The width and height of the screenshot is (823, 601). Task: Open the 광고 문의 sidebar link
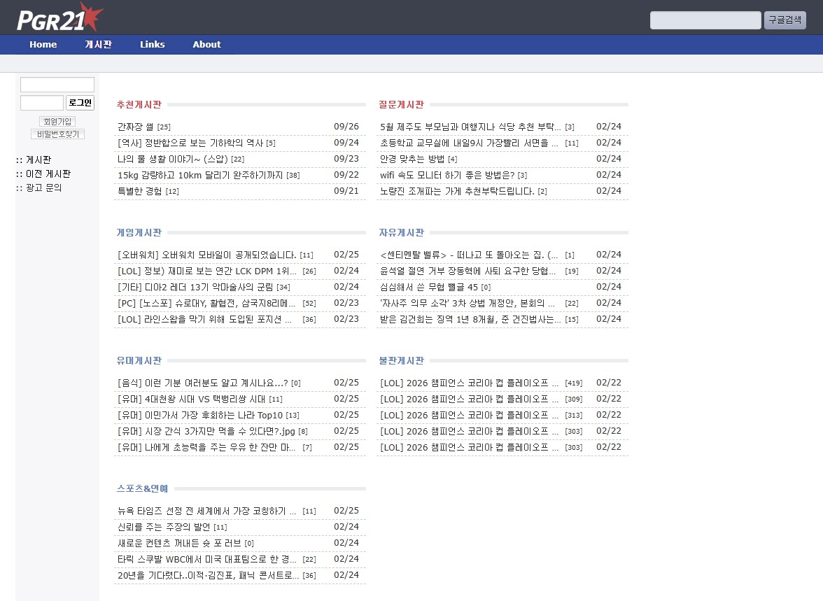click(43, 188)
